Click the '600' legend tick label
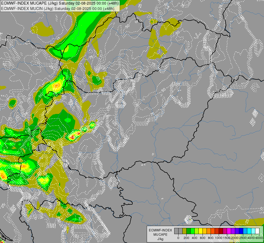Screen dimensions: 264x243 point(203,238)
